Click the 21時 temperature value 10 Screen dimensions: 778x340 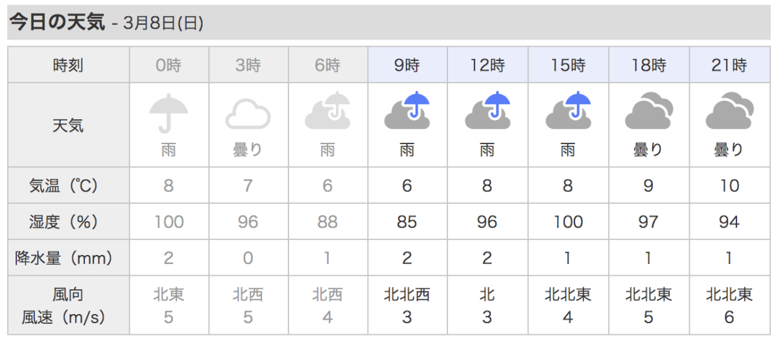point(729,186)
